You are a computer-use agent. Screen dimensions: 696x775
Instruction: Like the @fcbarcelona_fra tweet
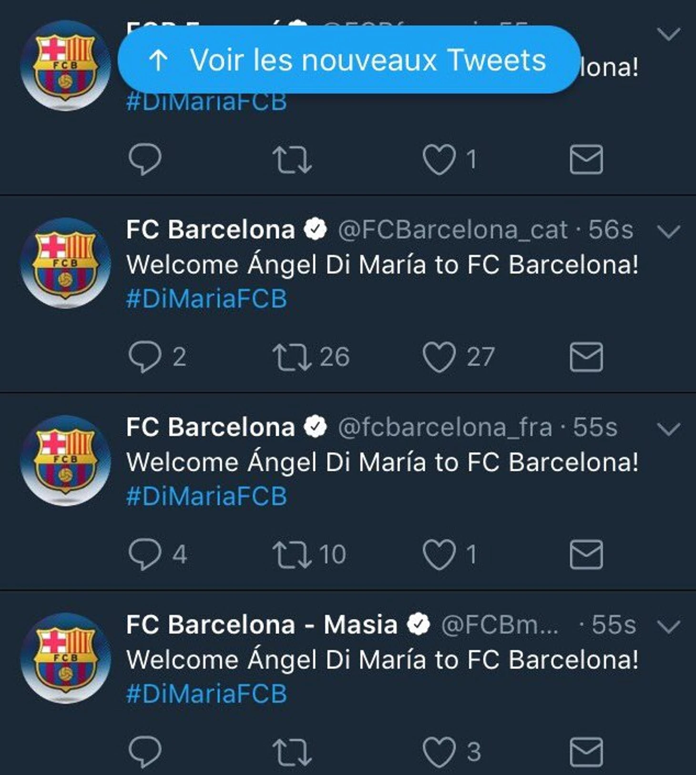click(439, 555)
